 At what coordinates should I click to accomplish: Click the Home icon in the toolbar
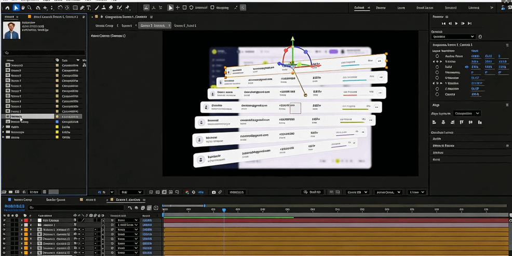(x=7, y=8)
